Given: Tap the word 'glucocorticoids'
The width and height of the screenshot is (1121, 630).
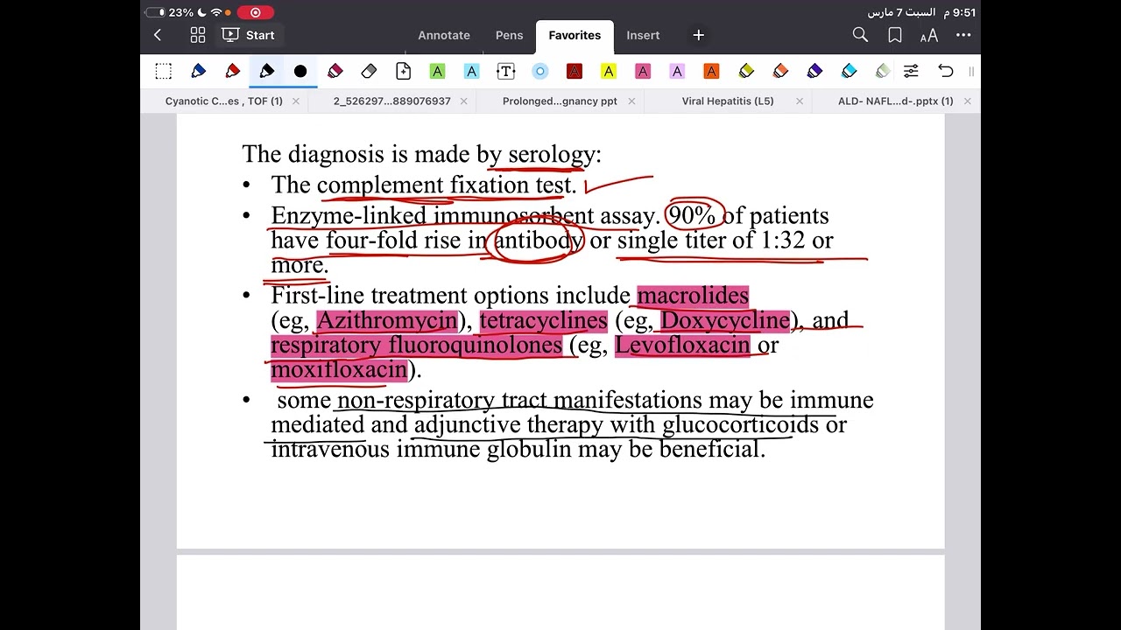Looking at the screenshot, I should (741, 425).
